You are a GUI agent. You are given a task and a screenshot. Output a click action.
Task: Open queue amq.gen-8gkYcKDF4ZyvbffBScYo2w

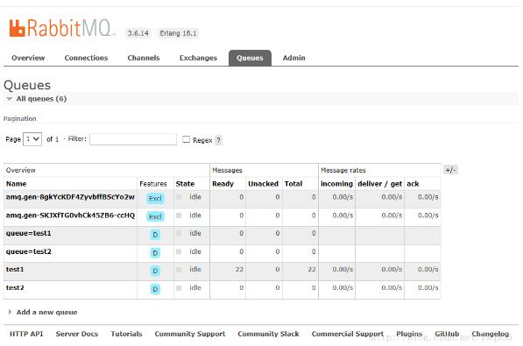(x=70, y=197)
